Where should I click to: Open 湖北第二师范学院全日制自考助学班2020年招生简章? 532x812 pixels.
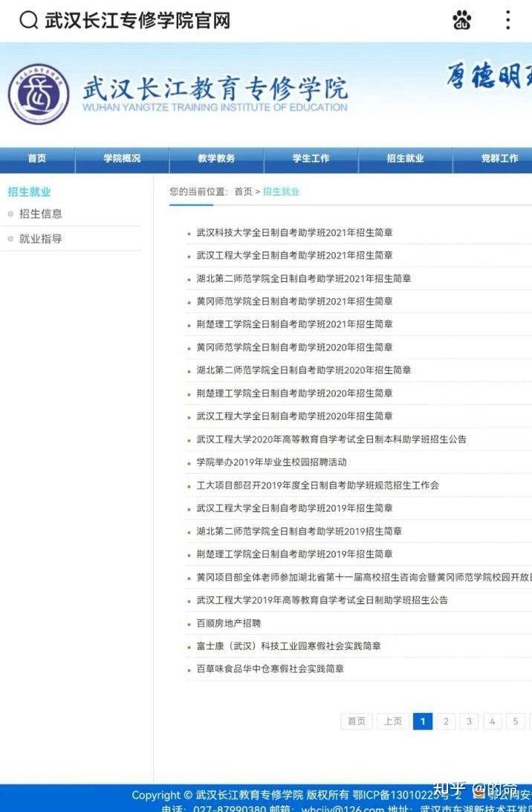pos(304,370)
